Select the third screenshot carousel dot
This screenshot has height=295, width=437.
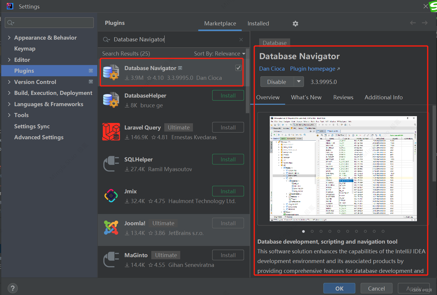click(x=321, y=231)
